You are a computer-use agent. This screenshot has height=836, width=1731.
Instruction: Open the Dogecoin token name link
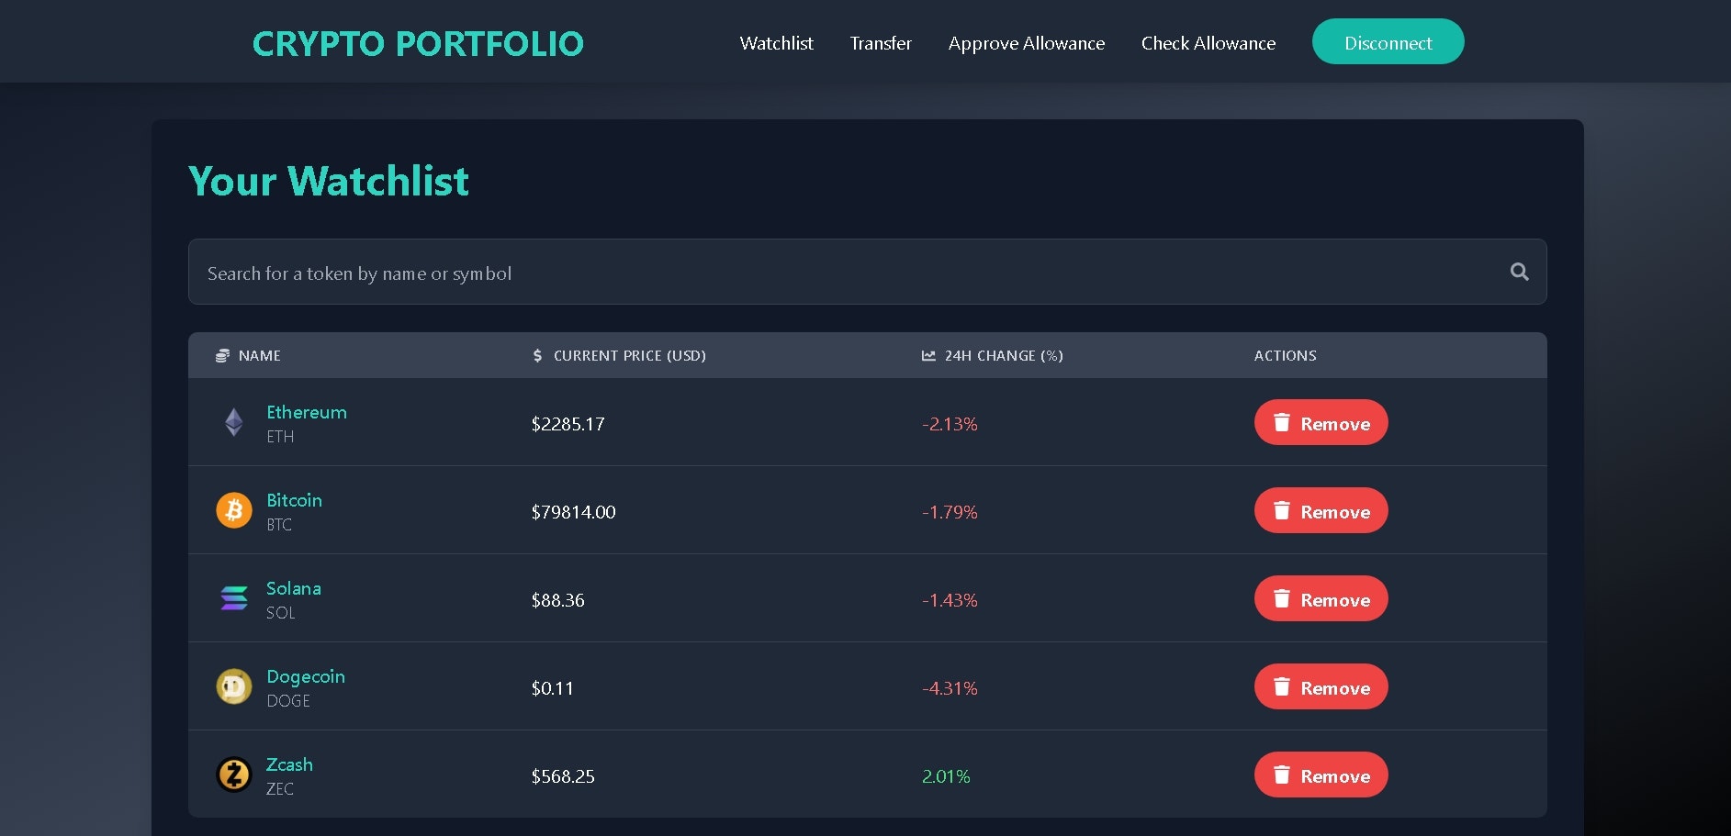306,676
